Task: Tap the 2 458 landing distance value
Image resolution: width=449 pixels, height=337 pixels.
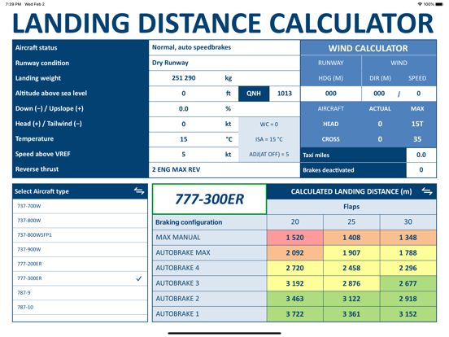Action: pos(351,268)
